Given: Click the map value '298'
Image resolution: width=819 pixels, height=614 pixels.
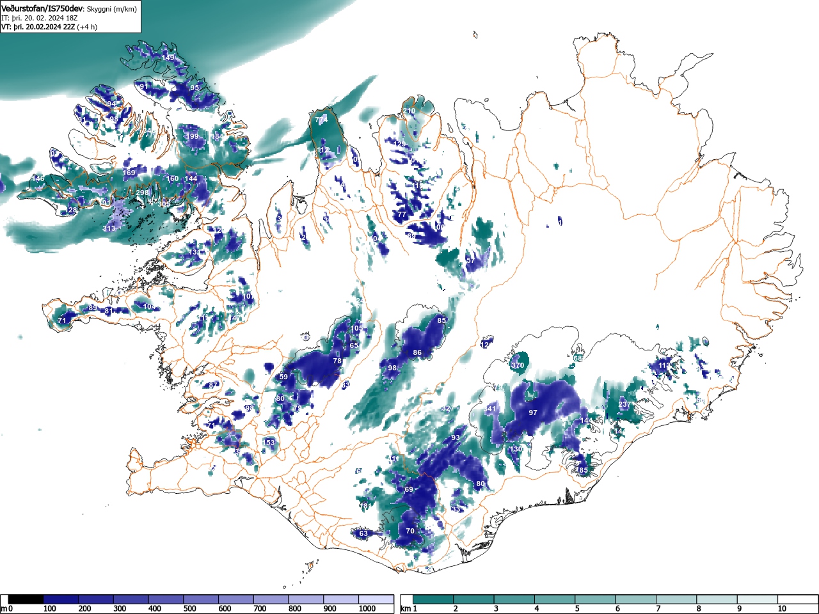Looking at the screenshot, I should pos(142,193).
